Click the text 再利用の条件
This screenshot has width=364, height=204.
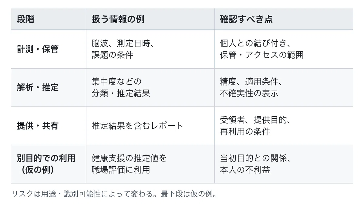point(245,131)
